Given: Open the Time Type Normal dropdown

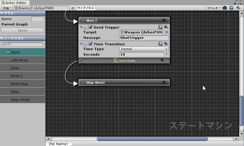Looking at the screenshot, I should coord(144,49).
